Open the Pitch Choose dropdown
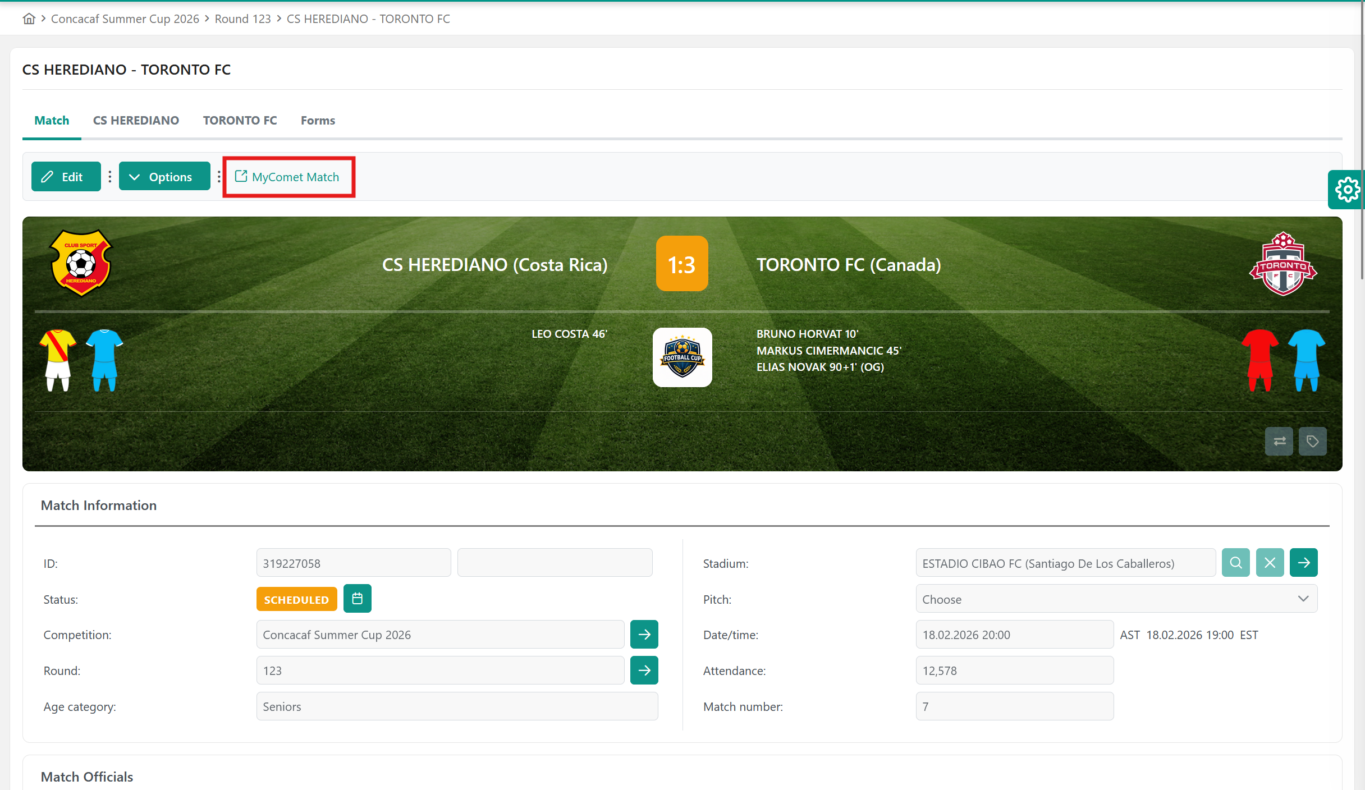 [x=1116, y=599]
